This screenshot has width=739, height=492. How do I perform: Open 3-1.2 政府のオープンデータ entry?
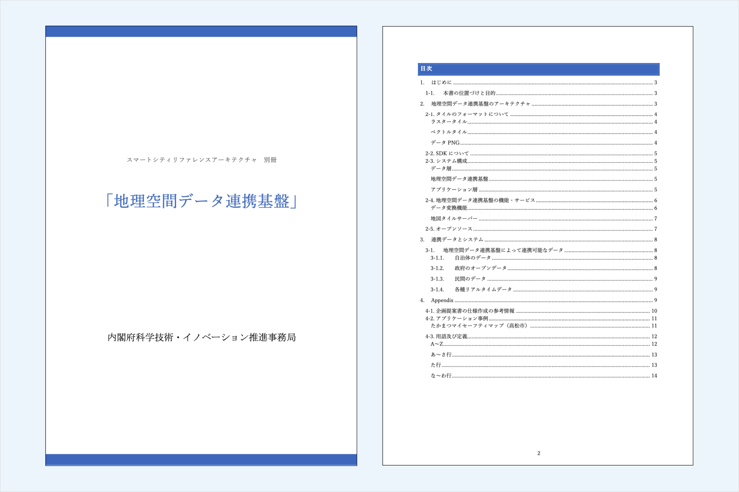480,268
